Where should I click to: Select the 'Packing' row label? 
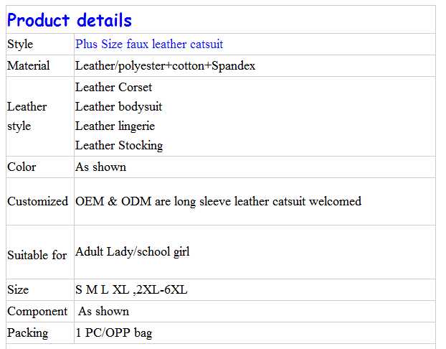(28, 333)
